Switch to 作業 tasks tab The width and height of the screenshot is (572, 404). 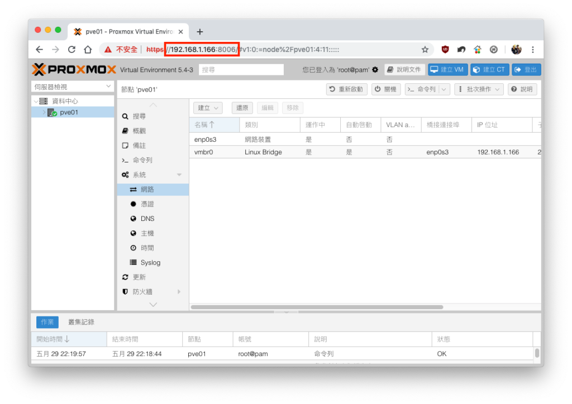click(47, 322)
